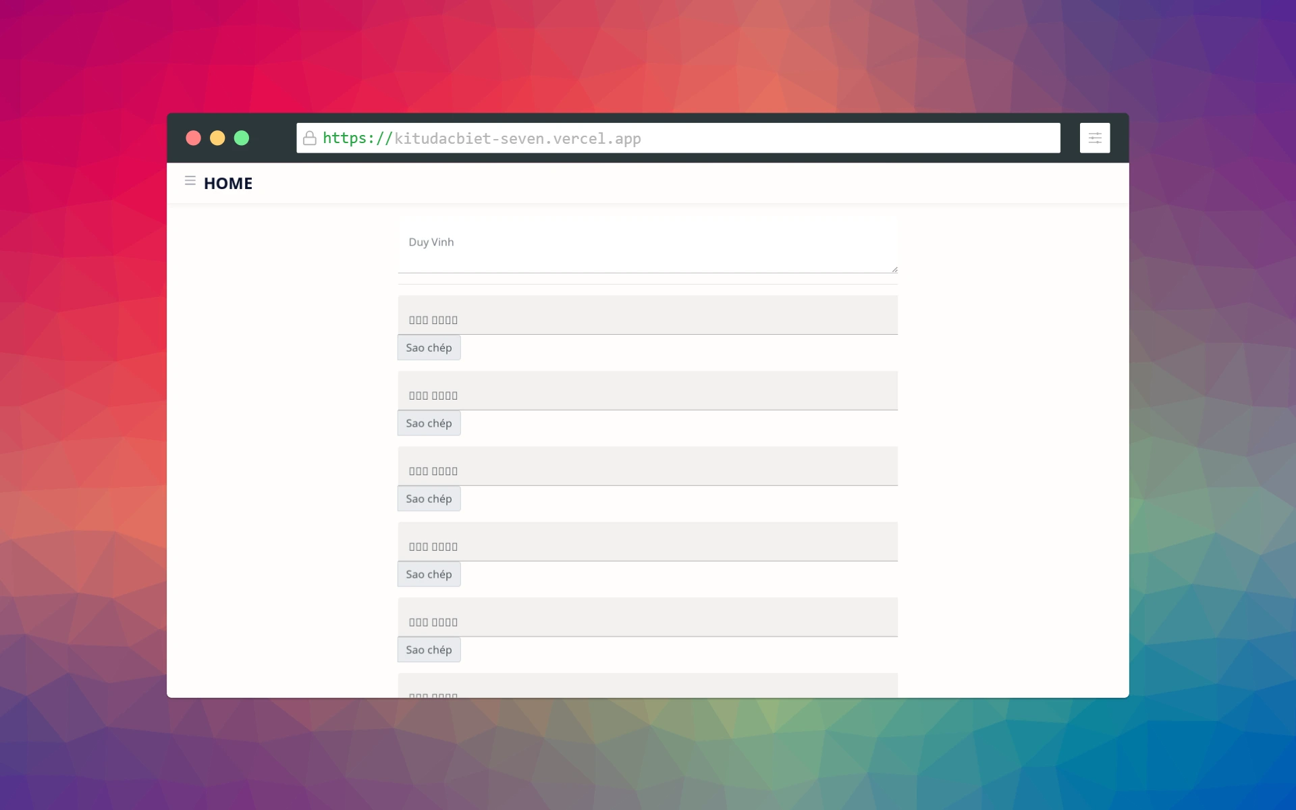This screenshot has width=1296, height=810.
Task: Click the HOME title link
Action: coord(228,184)
